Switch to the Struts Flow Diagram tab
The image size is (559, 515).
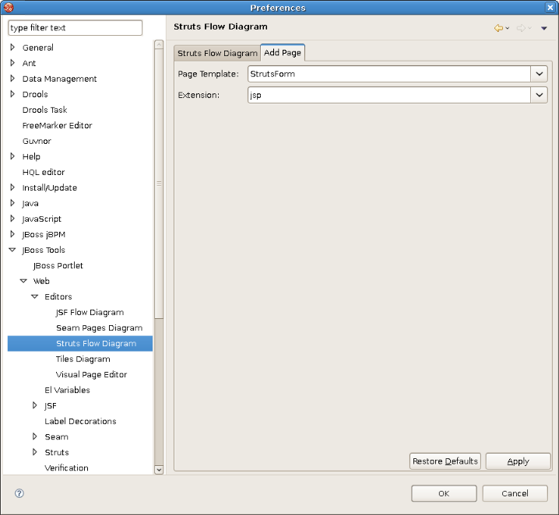(217, 53)
